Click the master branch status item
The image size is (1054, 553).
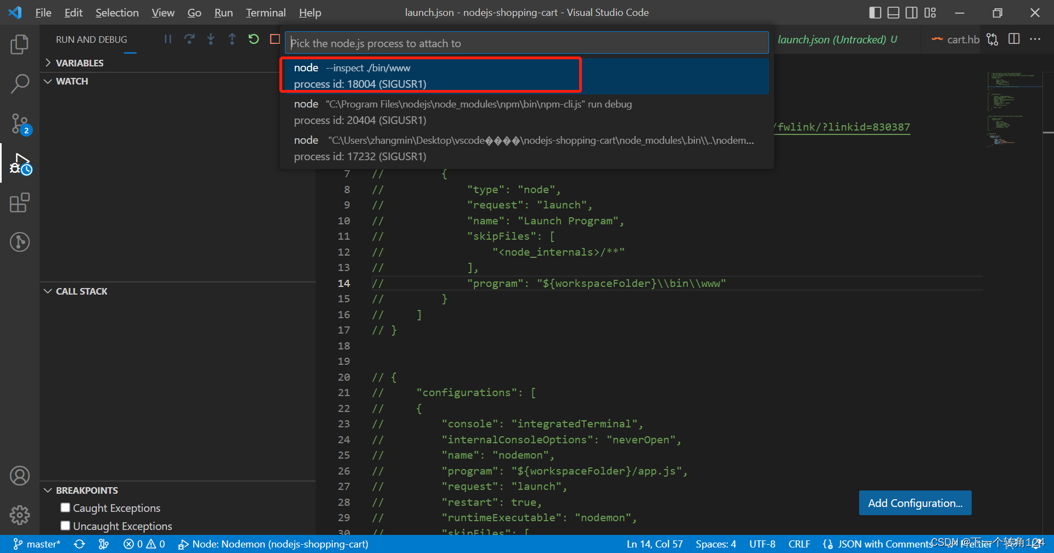tap(36, 544)
